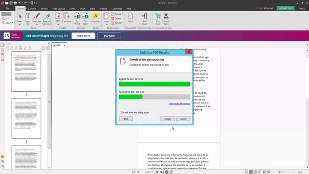Switch to the Protect ribbon tab
309x174 pixels.
(103, 9)
